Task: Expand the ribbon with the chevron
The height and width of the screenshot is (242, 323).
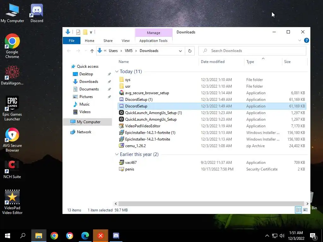Action: point(300,40)
